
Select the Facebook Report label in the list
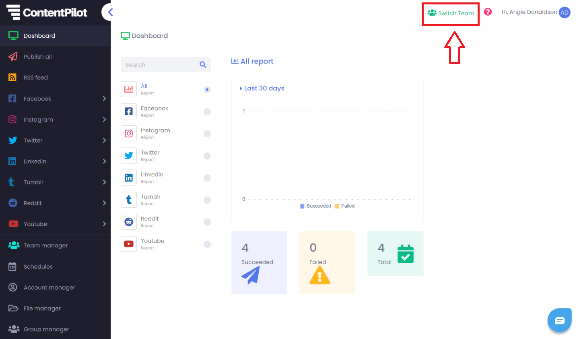click(x=155, y=112)
